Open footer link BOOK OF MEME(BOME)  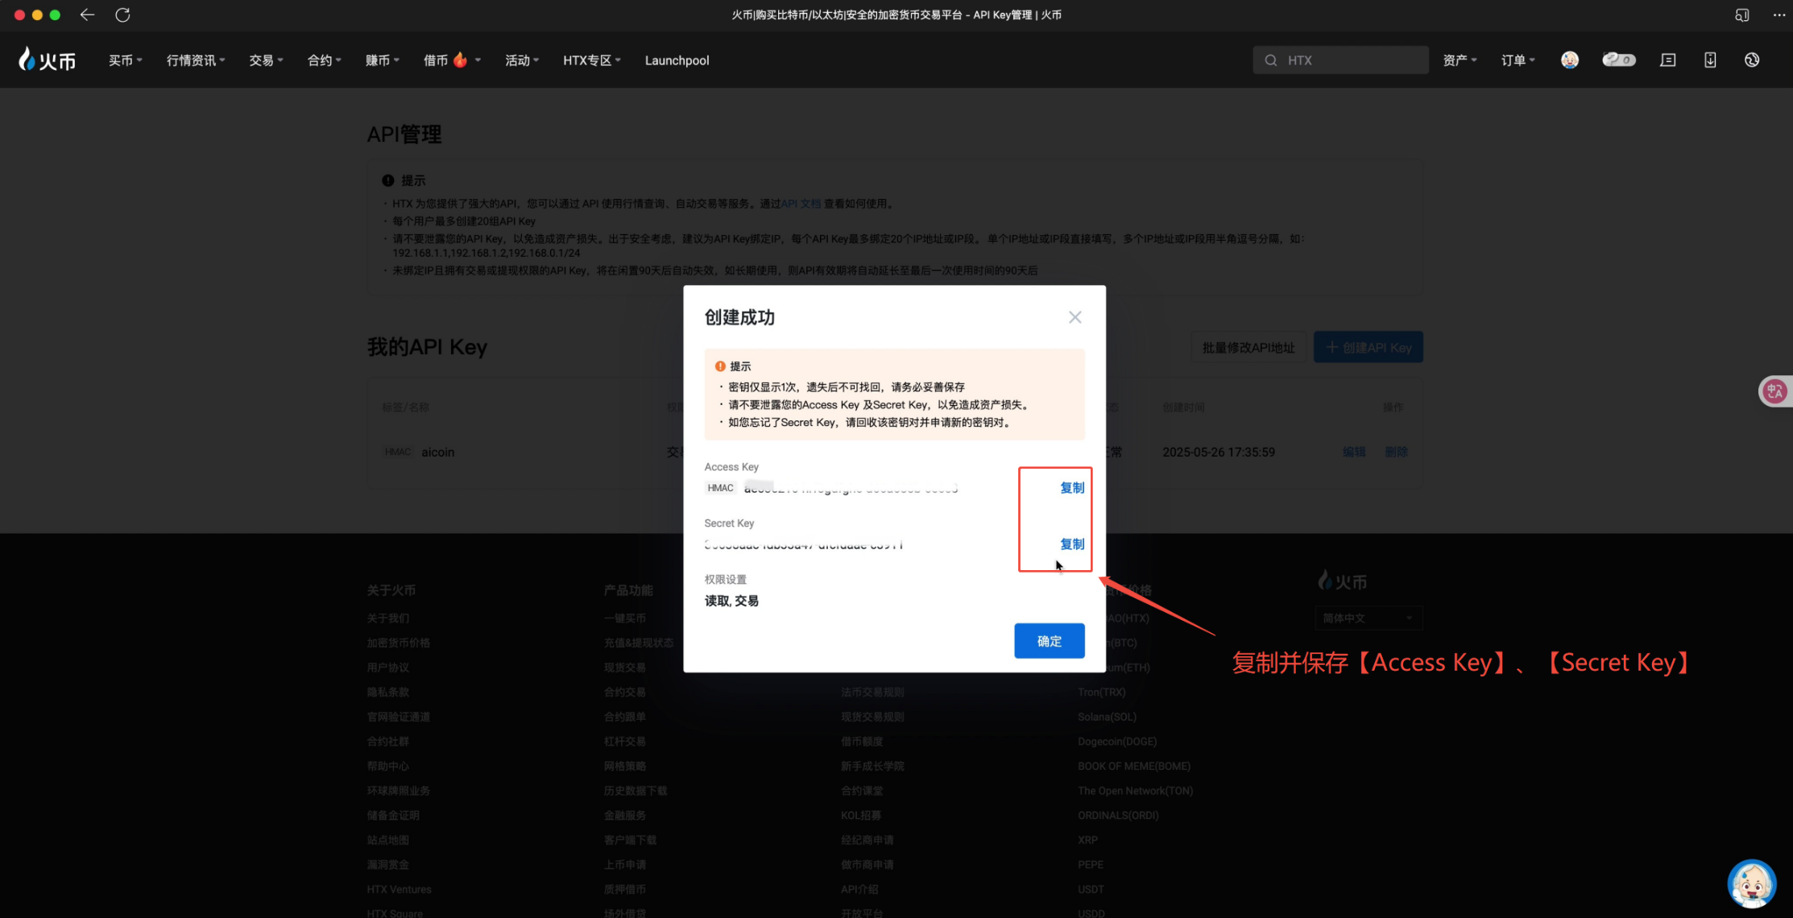coord(1134,767)
